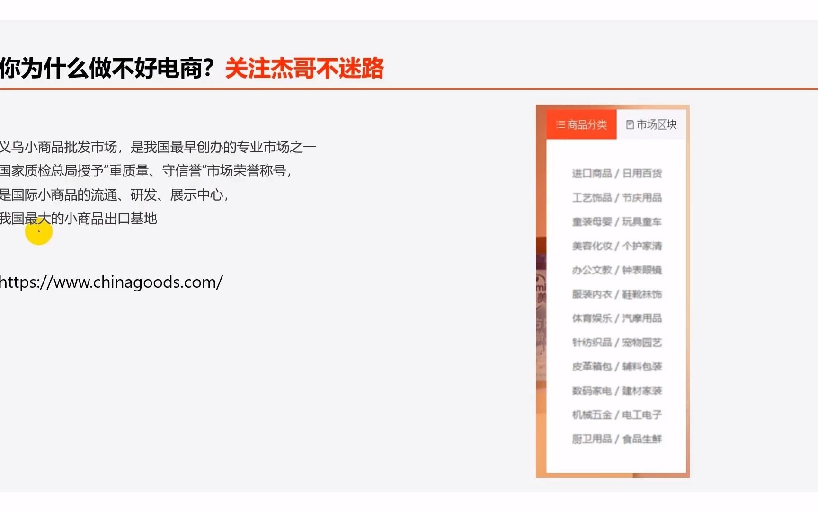Select the 体育娱乐 category

tap(592, 318)
